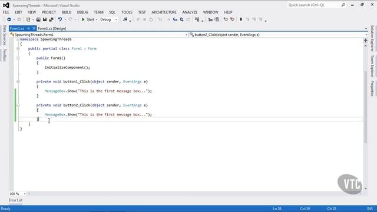Screen dimensions: 377x212
Task: Click the Decrease Line Indent toolbar icon
Action: coord(210,19)
